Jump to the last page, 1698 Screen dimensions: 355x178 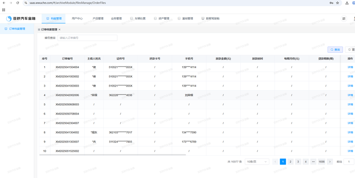pos(321,162)
